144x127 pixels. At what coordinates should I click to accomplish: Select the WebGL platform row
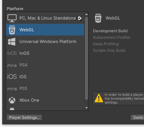tap(45, 30)
